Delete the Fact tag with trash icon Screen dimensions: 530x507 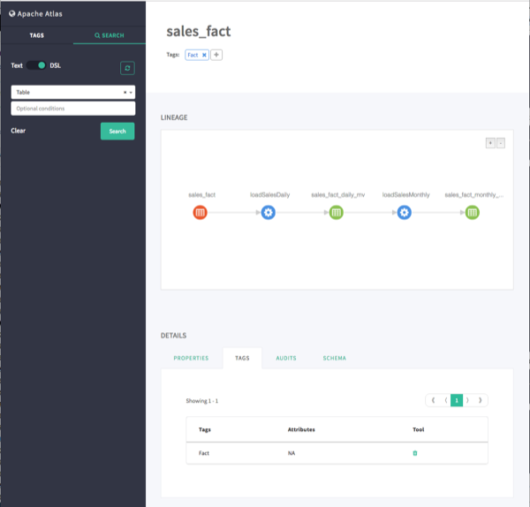pyautogui.click(x=415, y=453)
